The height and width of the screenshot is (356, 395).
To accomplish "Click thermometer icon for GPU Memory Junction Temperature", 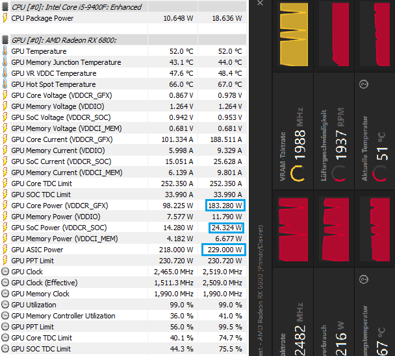I will (x=5, y=62).
